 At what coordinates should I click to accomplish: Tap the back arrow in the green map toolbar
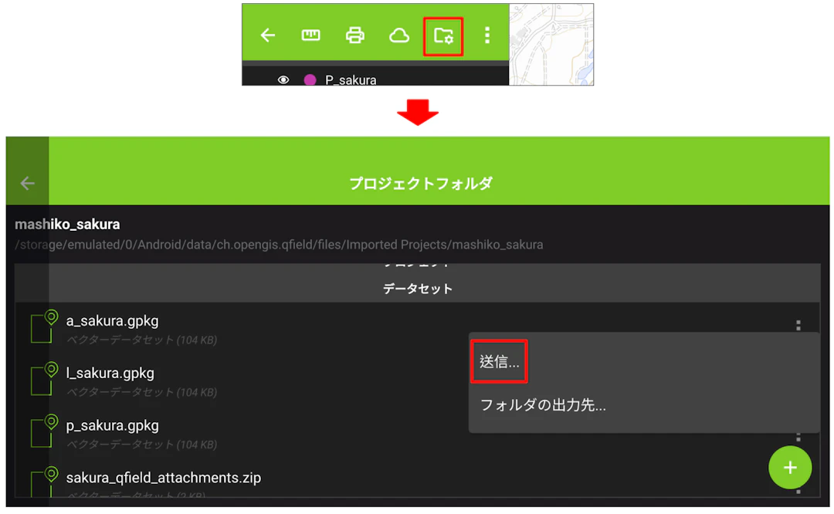267,35
